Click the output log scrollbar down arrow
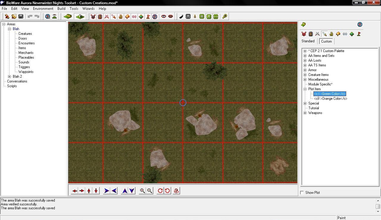381x220 pixels. (x=378, y=212)
